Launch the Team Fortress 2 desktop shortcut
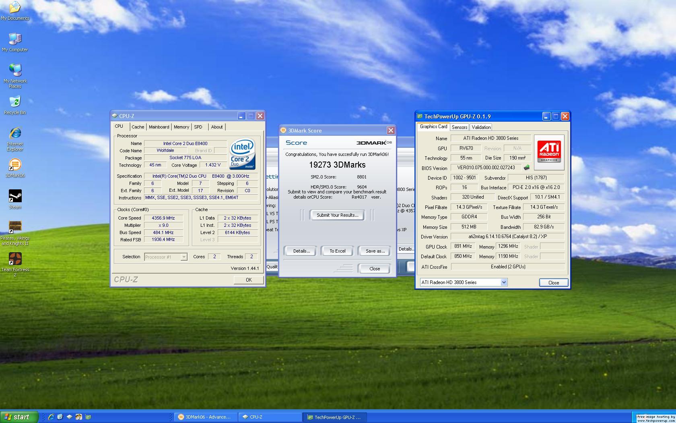This screenshot has width=676, height=423. point(15,264)
